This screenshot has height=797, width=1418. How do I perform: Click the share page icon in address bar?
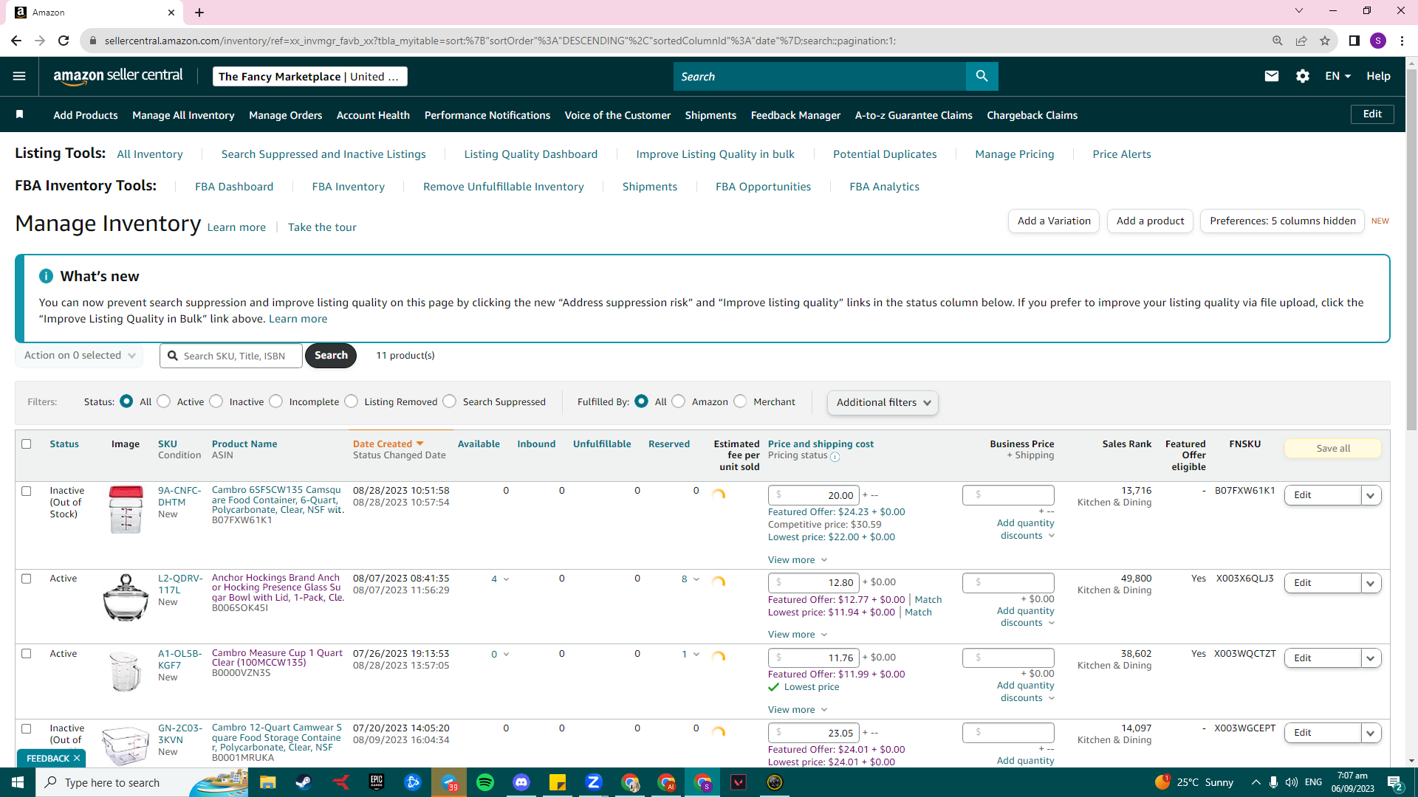point(1301,41)
